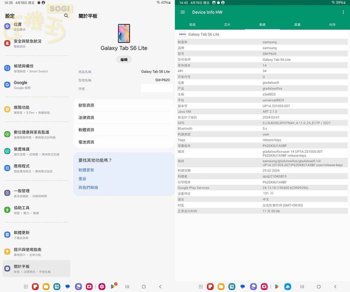
Task: Select 系统 tab in Device Info HW
Action: [262, 25]
